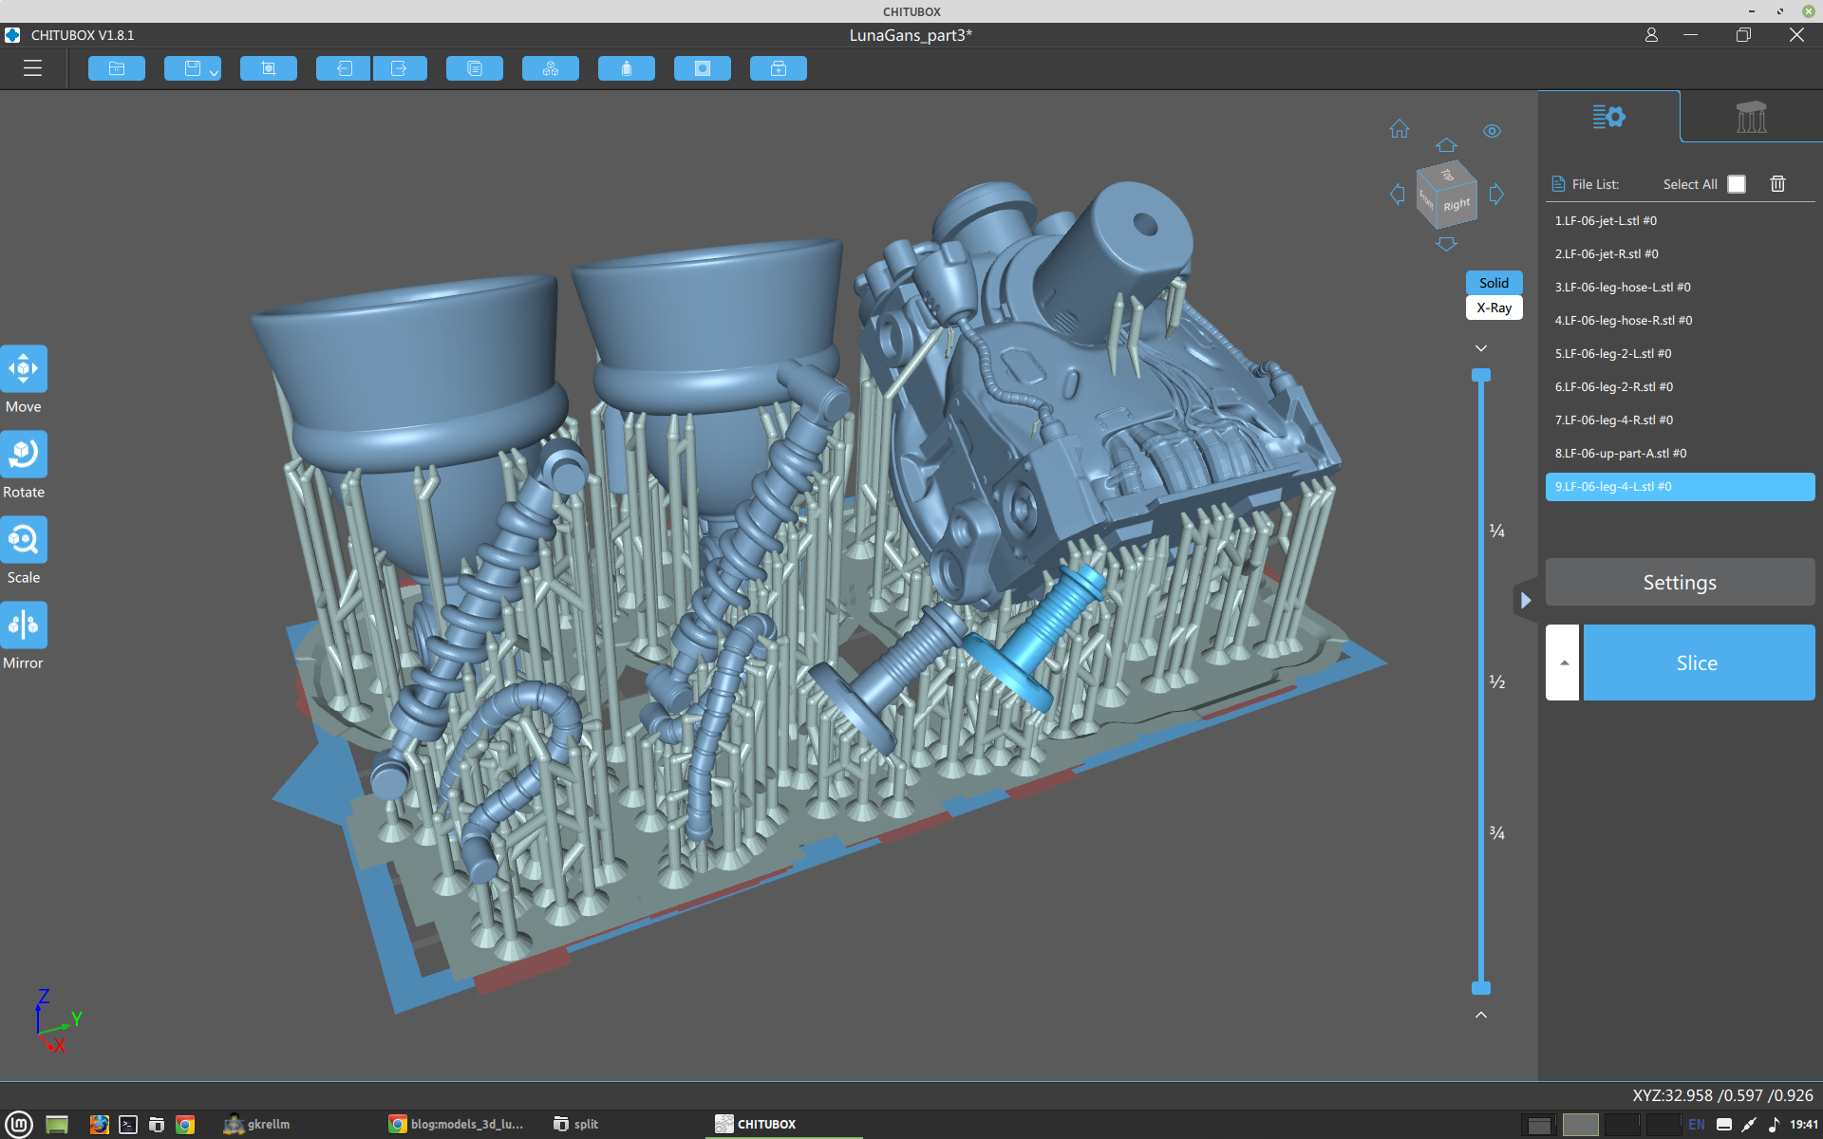
Task: Click the open file folder icon
Action: [117, 68]
